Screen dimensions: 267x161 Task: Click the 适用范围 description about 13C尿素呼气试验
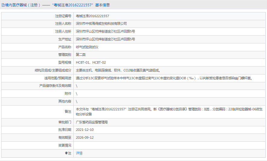click(164, 78)
